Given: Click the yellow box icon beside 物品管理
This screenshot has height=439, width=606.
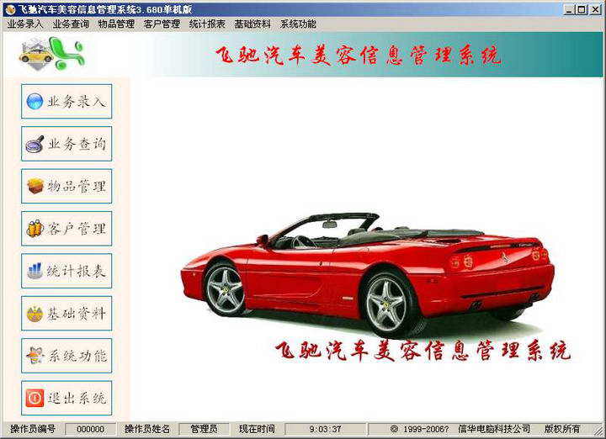Looking at the screenshot, I should (x=35, y=186).
